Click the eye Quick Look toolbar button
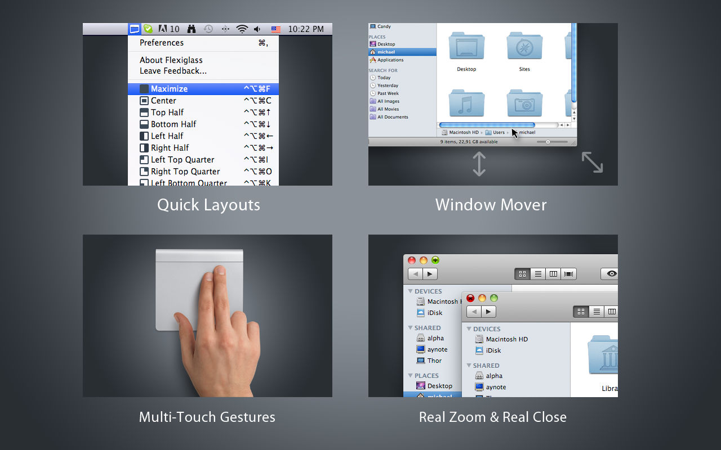Viewport: 721px width, 450px height. [x=612, y=274]
